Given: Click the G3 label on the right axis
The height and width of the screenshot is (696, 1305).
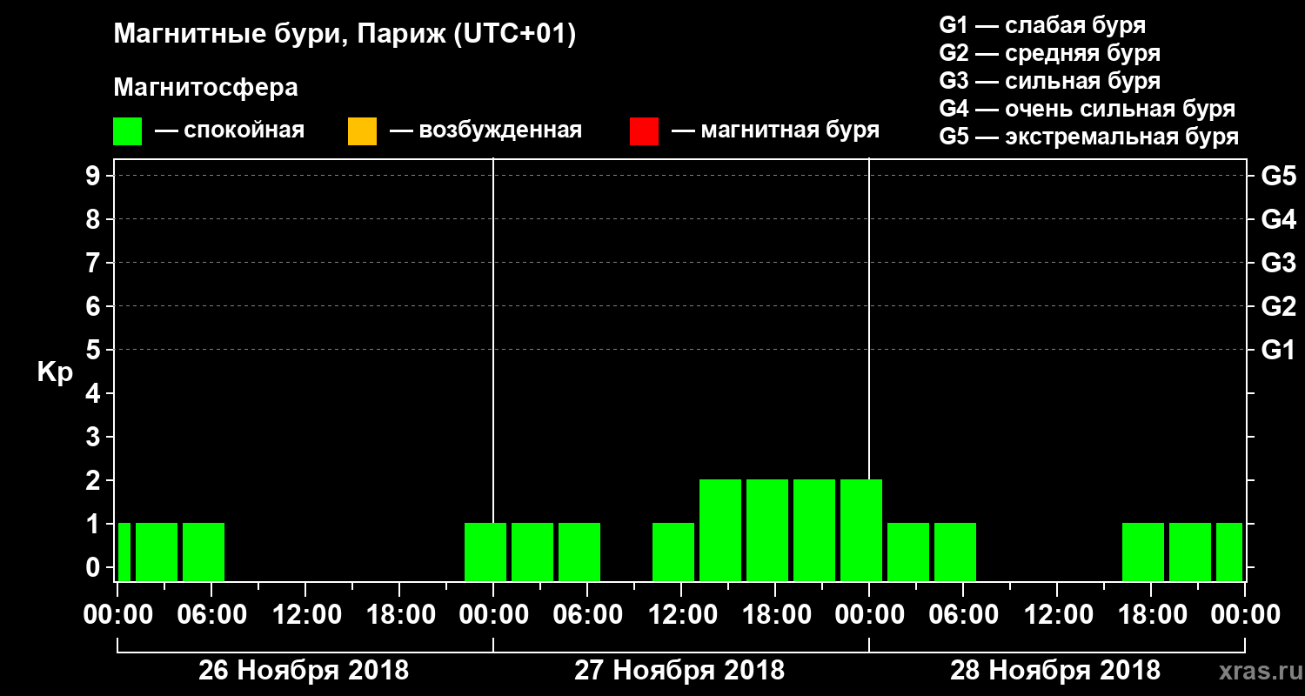Looking at the screenshot, I should pos(1278,263).
